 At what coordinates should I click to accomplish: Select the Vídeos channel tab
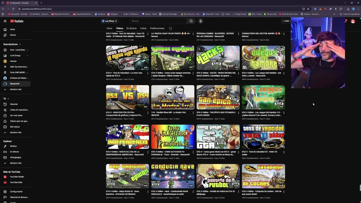click(120, 28)
